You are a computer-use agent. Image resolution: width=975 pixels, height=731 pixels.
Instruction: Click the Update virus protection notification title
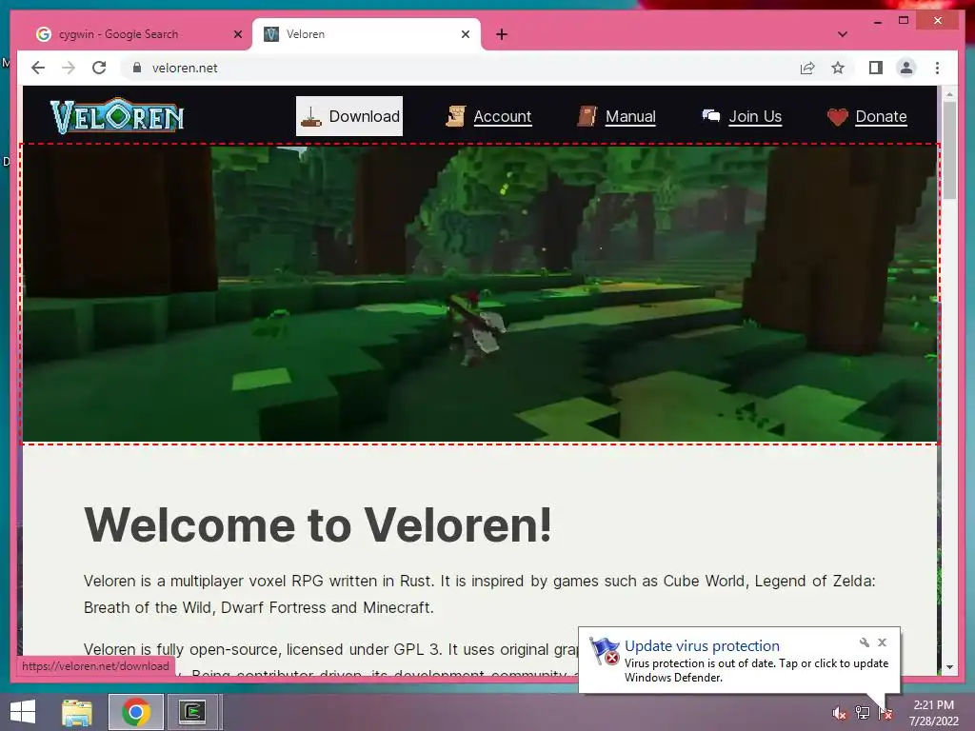click(702, 646)
